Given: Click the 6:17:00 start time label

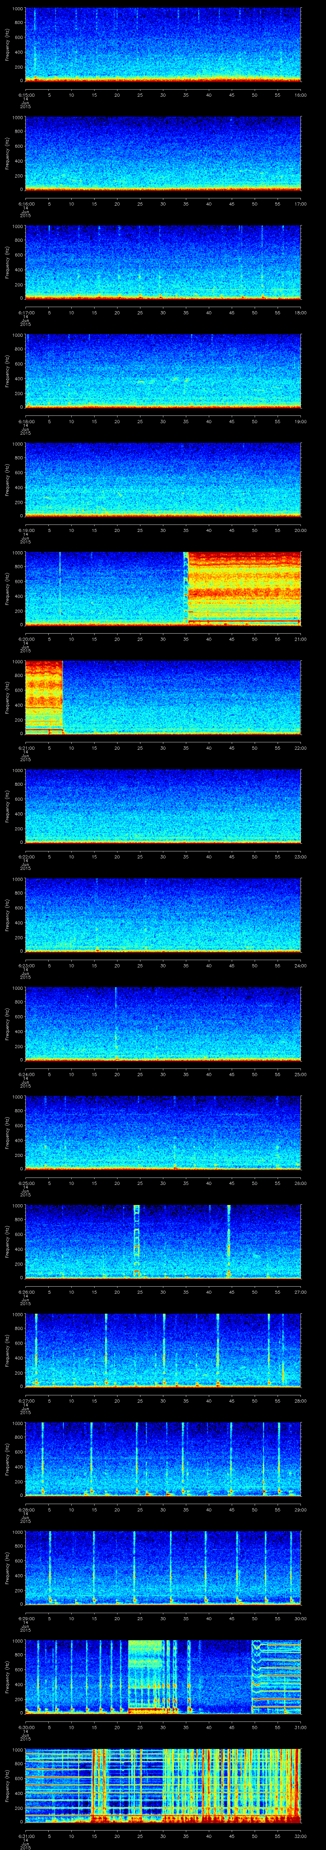Looking at the screenshot, I should pos(26,312).
